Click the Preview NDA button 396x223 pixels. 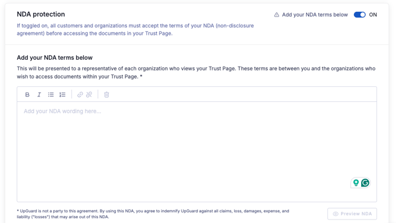tap(352, 214)
